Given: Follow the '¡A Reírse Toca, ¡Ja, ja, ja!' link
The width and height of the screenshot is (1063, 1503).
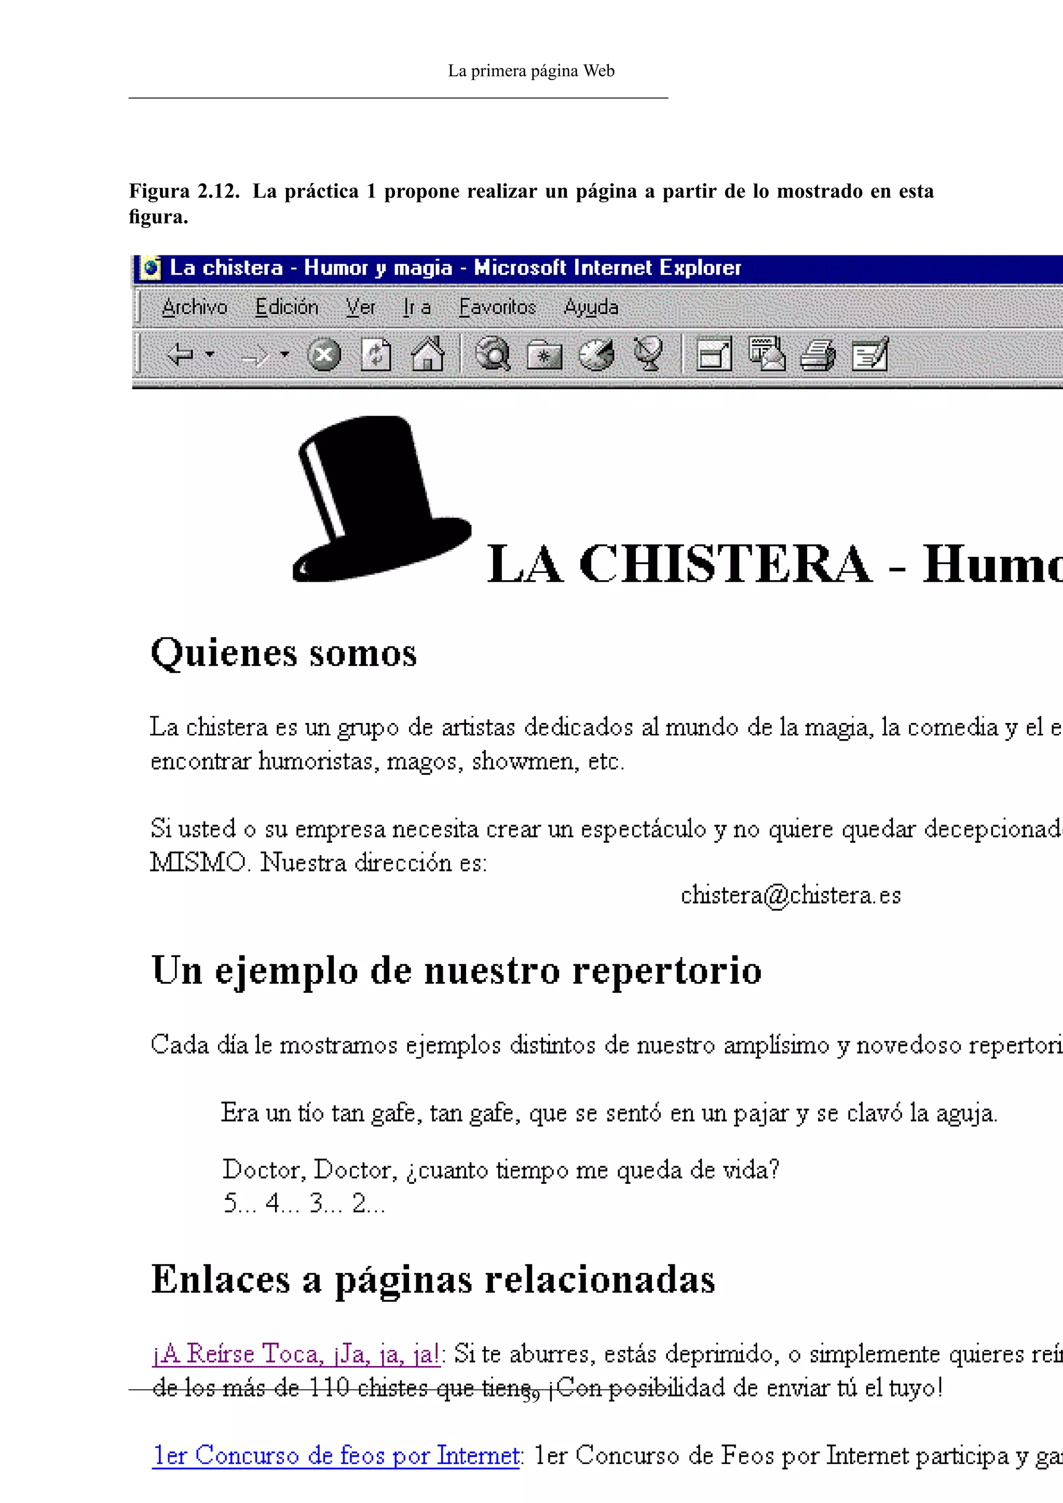Looking at the screenshot, I should [296, 1354].
